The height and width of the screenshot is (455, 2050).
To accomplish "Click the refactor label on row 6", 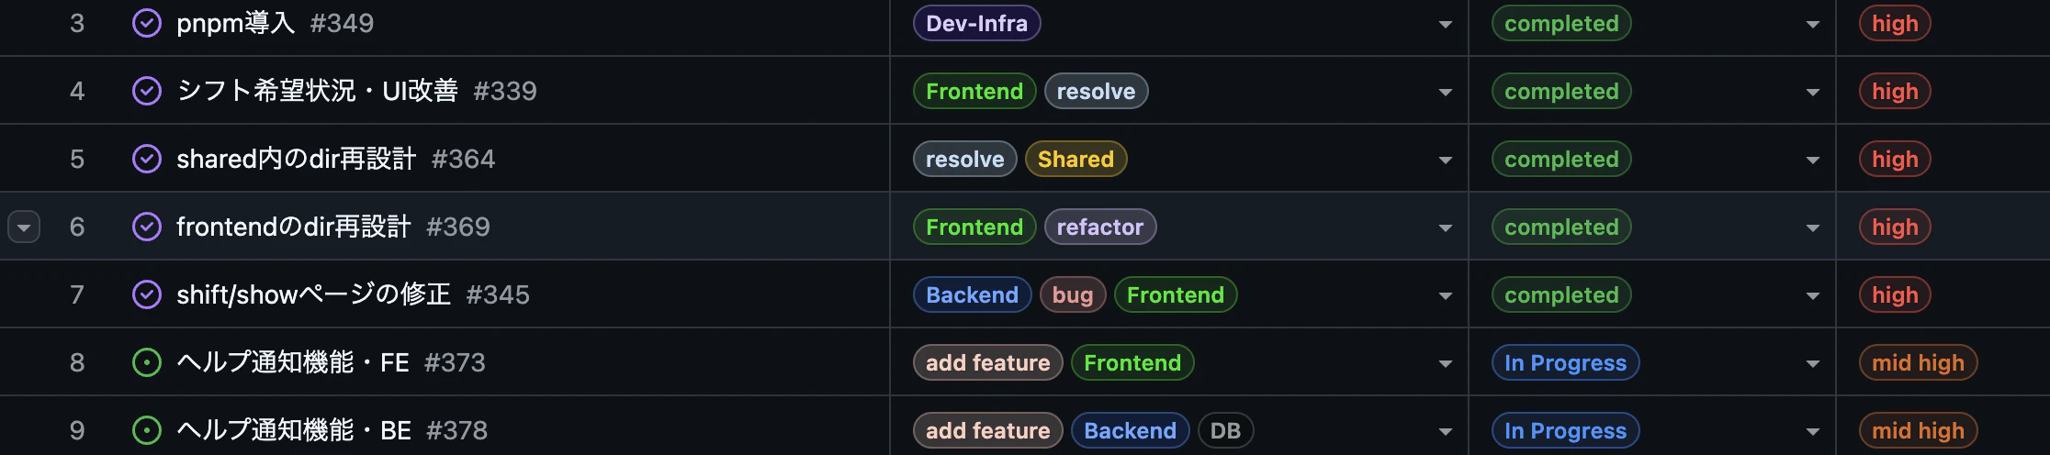I will coord(1100,227).
